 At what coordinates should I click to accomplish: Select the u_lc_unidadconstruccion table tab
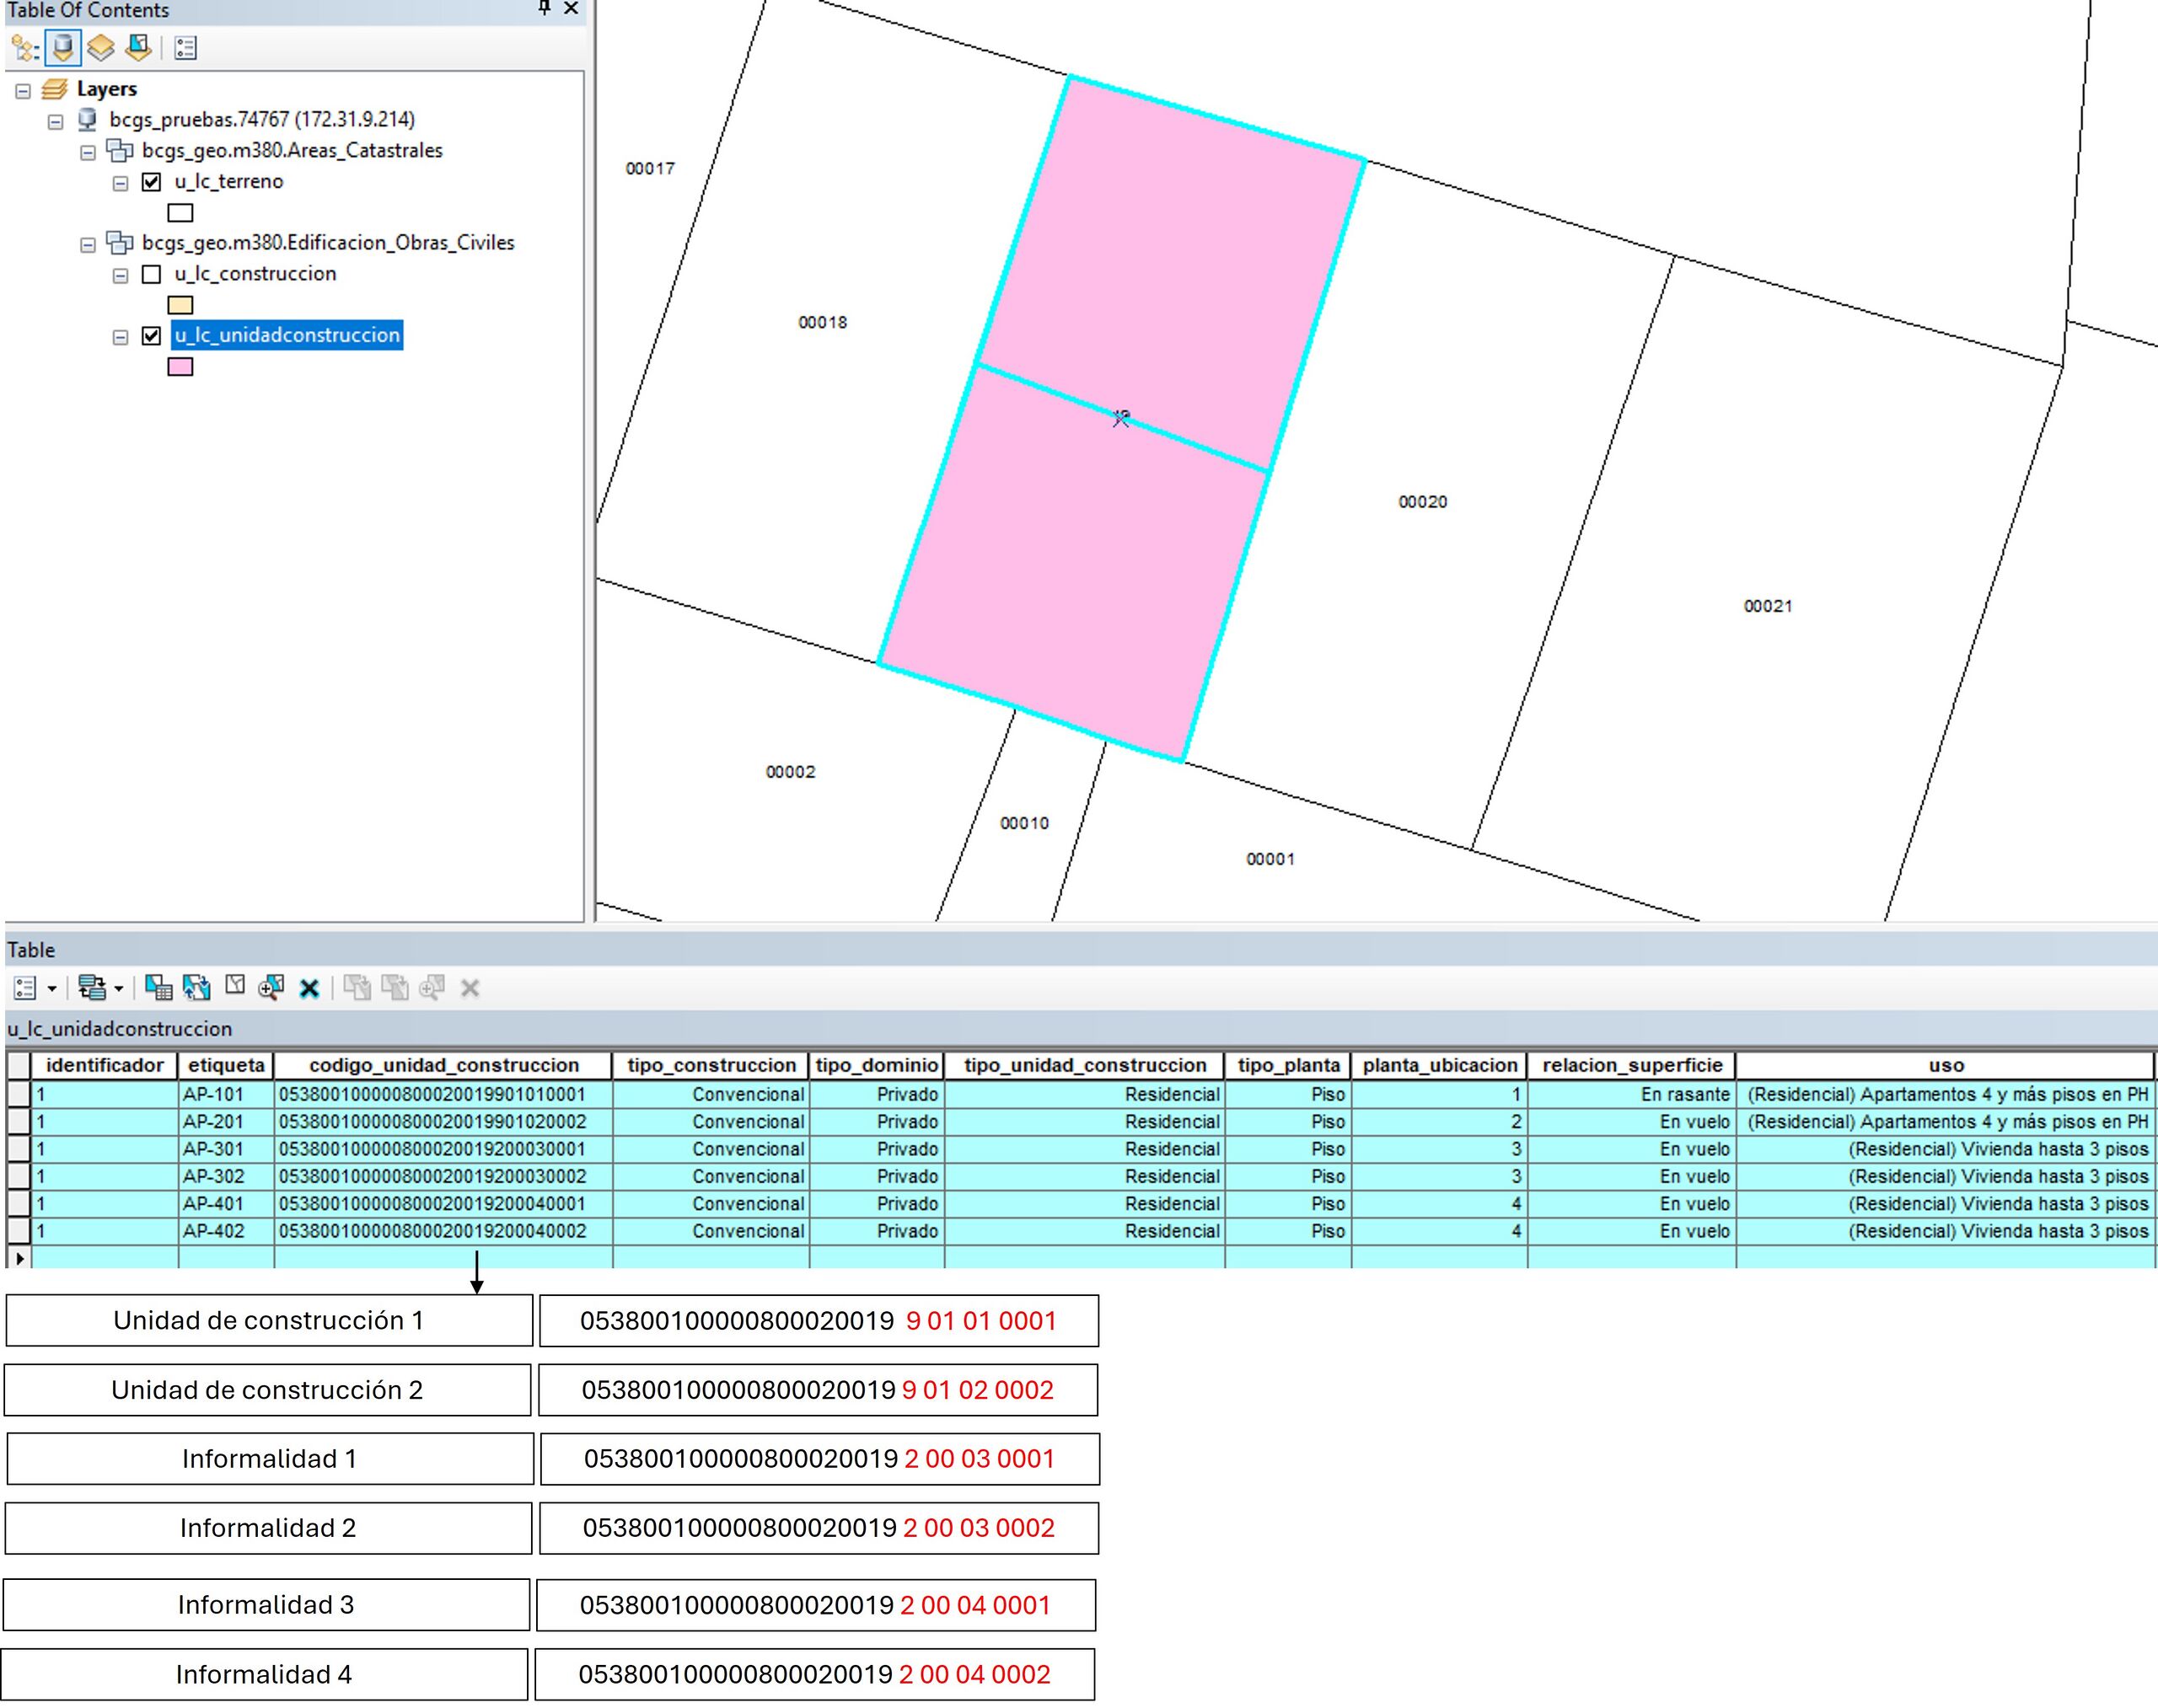(119, 1029)
